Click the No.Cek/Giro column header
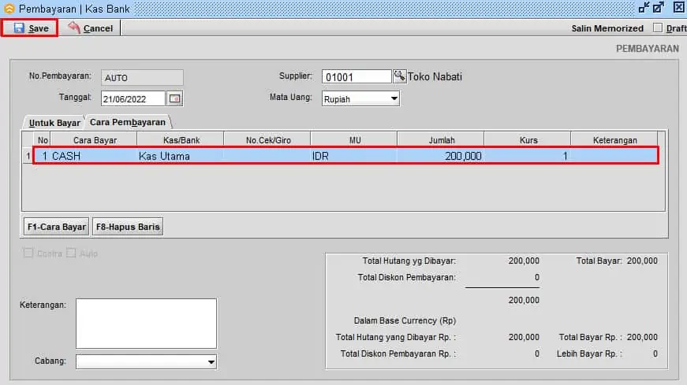This screenshot has width=687, height=385. 267,140
